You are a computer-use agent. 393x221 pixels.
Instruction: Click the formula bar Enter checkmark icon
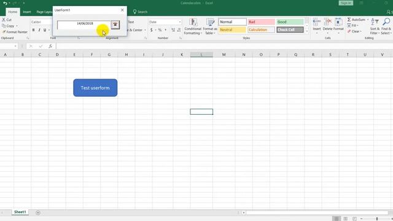(x=41, y=47)
